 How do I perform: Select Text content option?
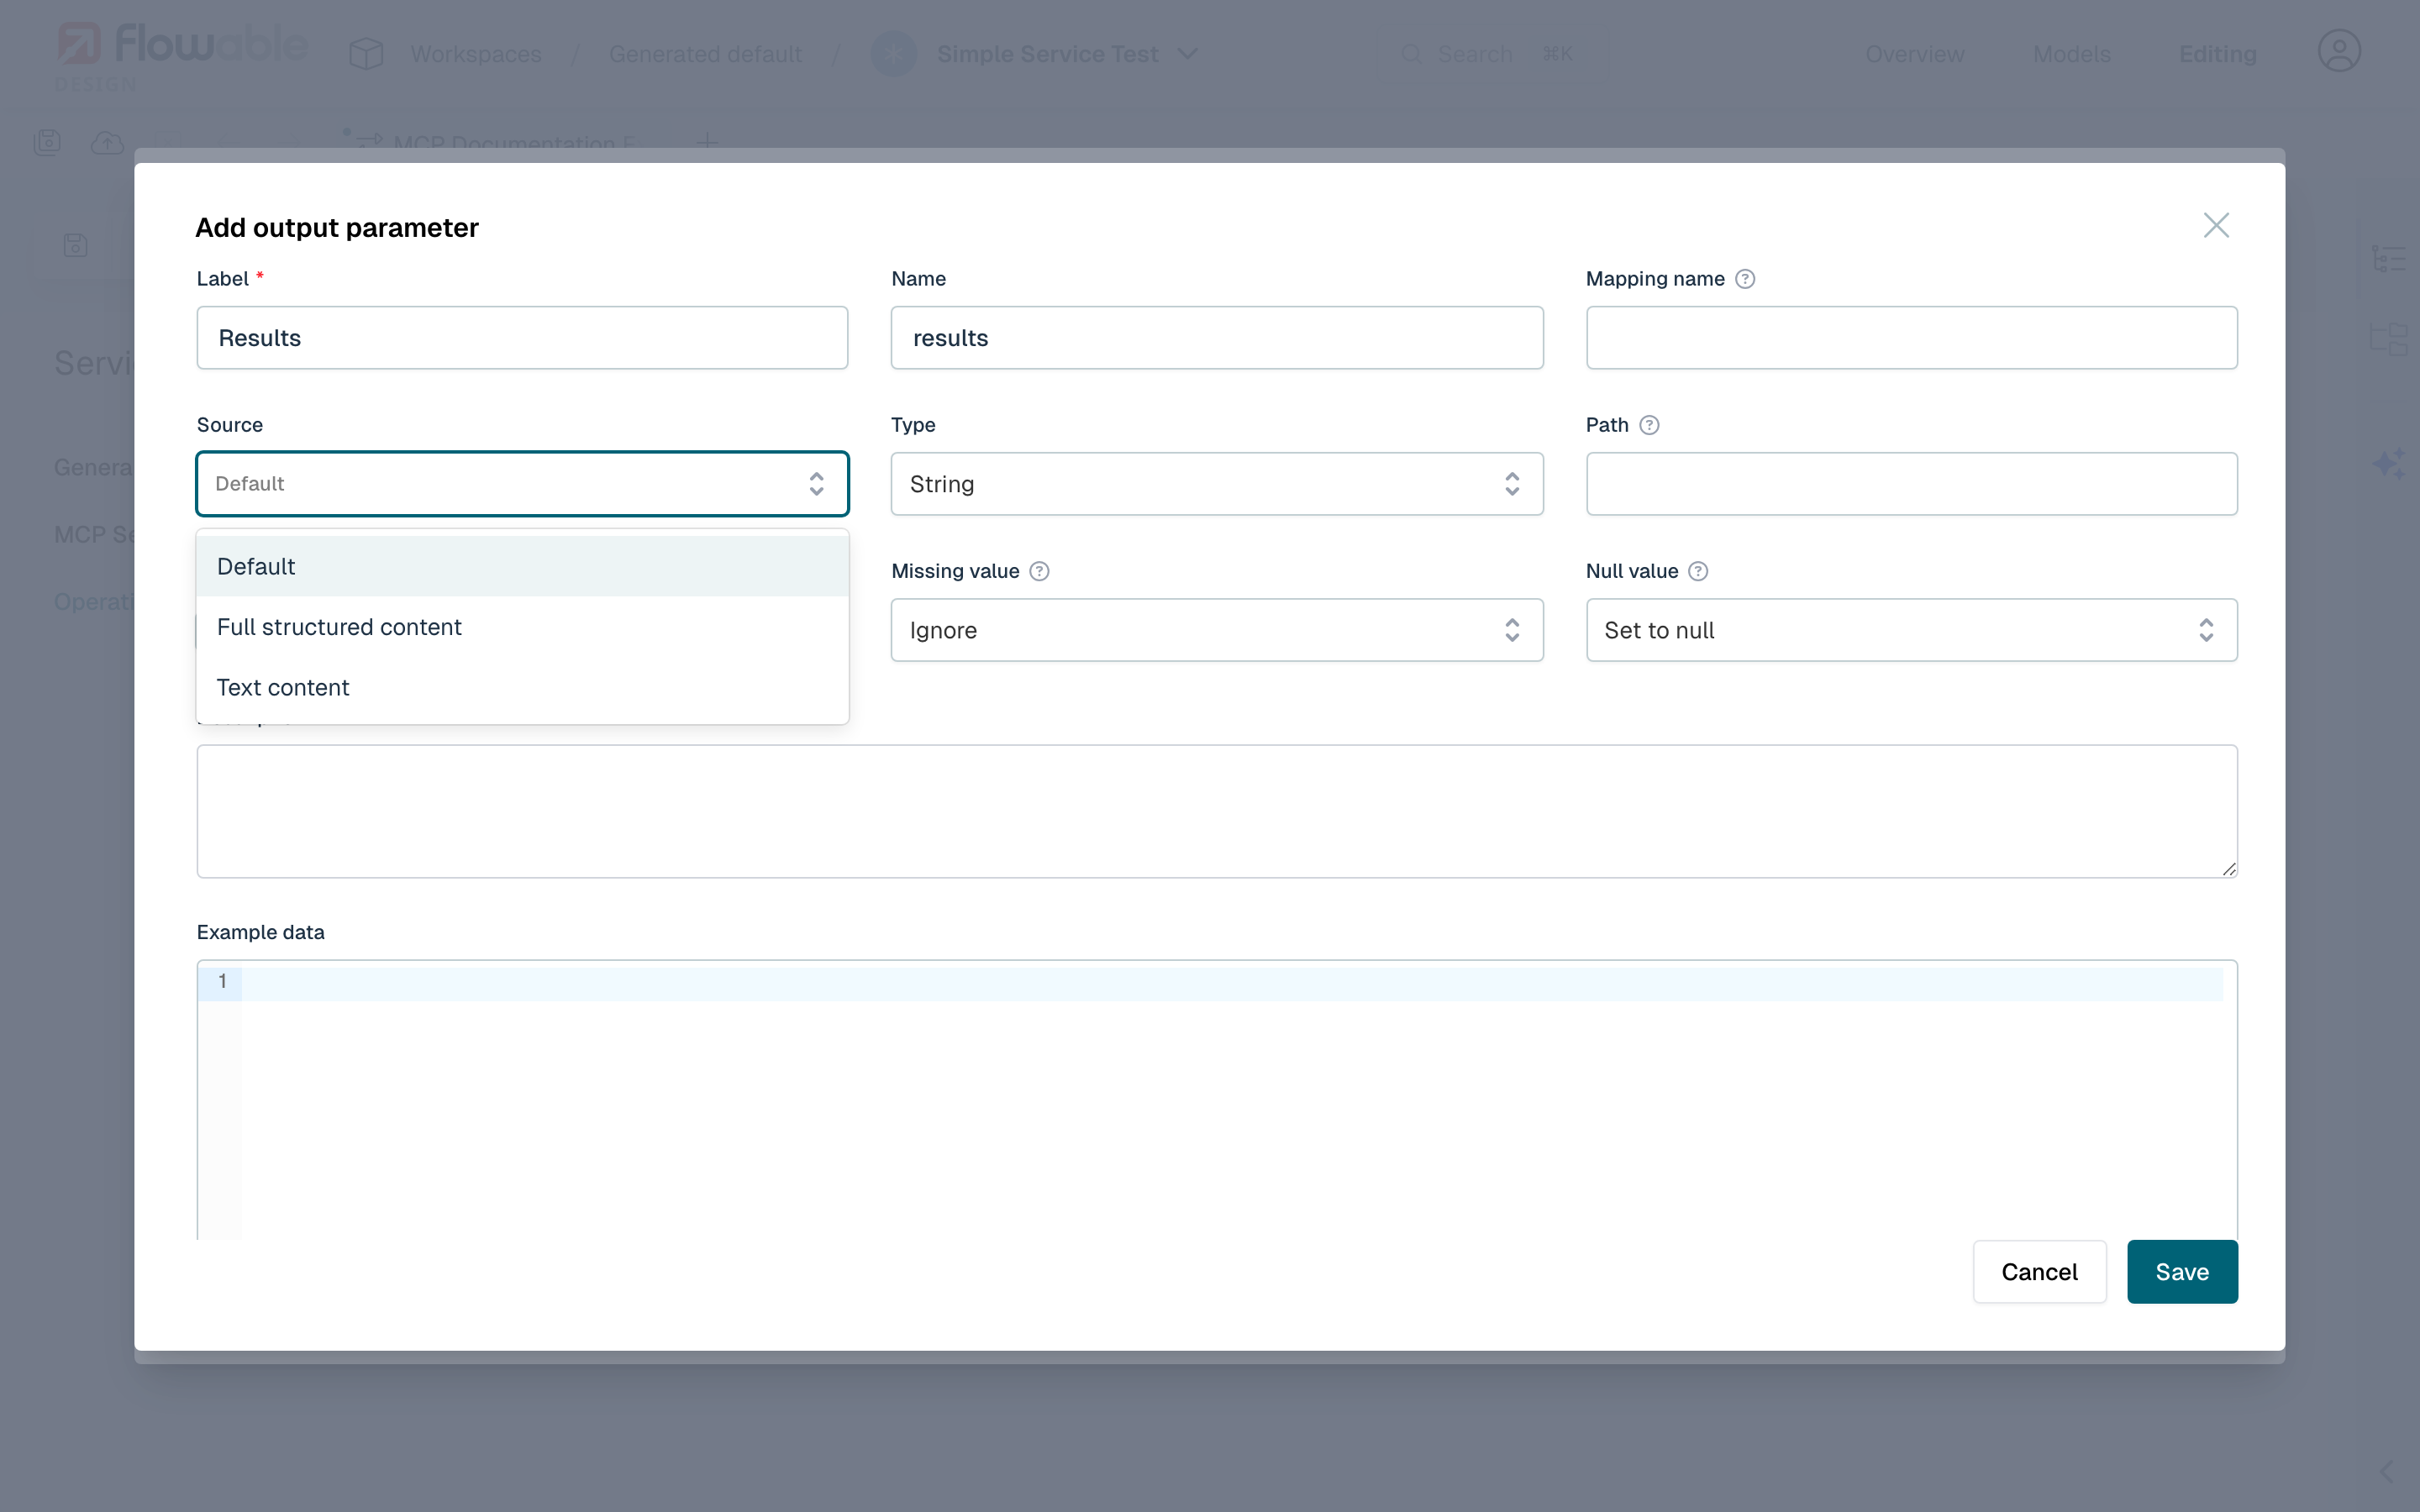[283, 688]
